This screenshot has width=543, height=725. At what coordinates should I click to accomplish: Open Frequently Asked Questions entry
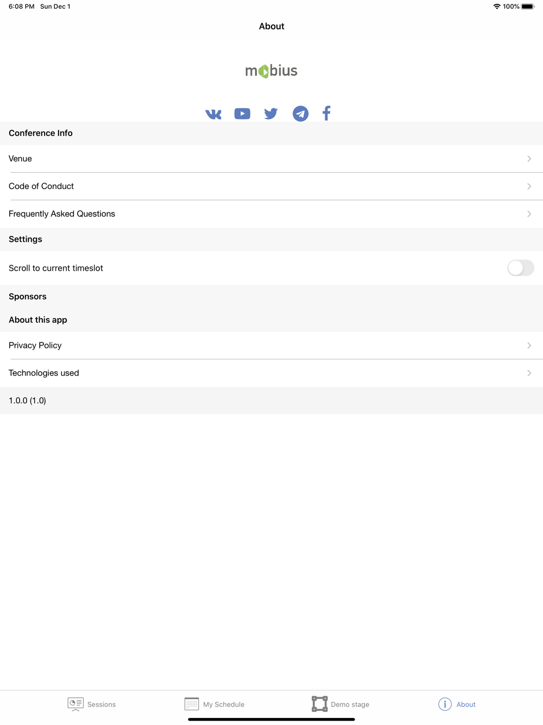[271, 214]
